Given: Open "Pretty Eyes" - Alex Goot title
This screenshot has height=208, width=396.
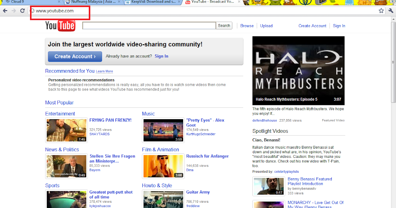Looking at the screenshot, I should click(205, 122).
